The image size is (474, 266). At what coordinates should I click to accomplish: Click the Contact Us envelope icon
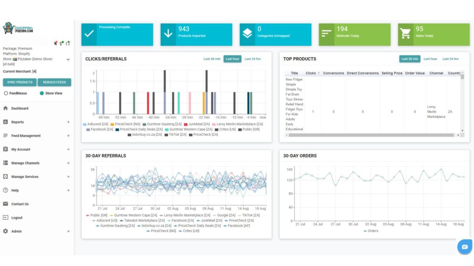6,204
